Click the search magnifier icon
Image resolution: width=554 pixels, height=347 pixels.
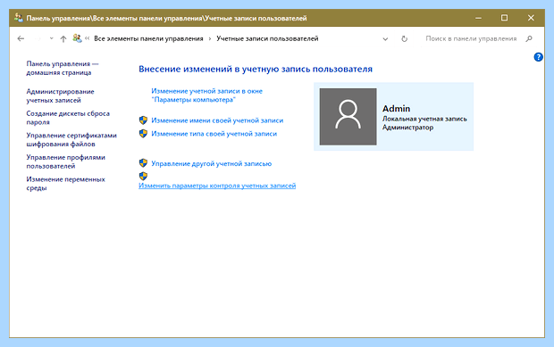click(529, 38)
